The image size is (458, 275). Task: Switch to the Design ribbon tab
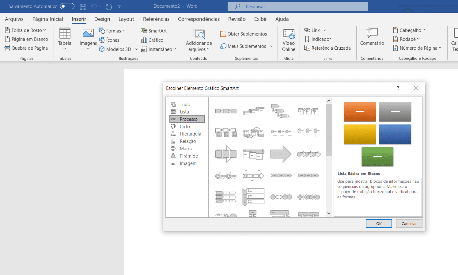(x=102, y=19)
